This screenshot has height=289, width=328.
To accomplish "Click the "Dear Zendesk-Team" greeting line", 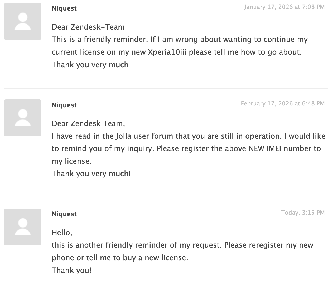I will pyautogui.click(x=88, y=27).
